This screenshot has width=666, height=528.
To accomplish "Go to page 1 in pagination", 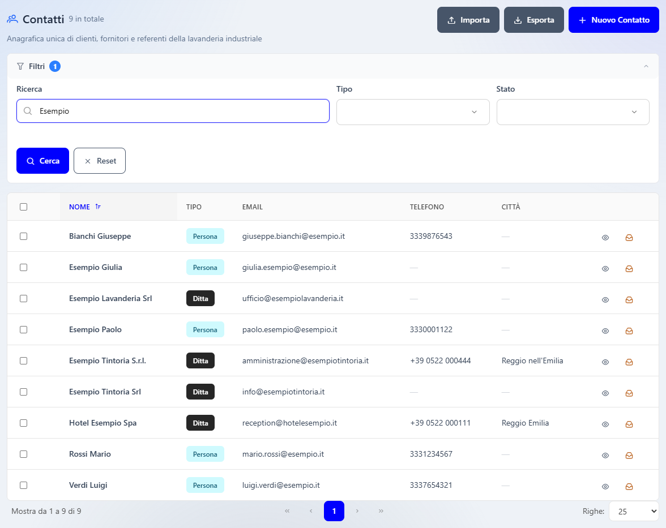I will click(334, 511).
